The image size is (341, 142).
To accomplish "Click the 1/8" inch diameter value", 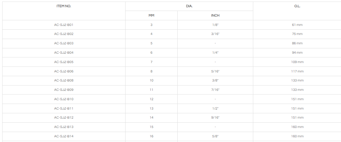I will pos(215,25).
